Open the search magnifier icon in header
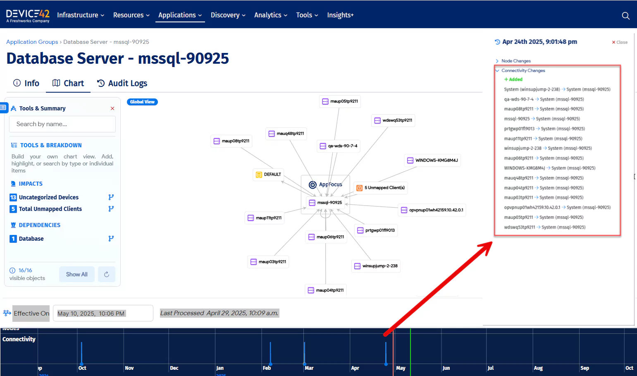Viewport: 637px width, 376px height. point(625,16)
